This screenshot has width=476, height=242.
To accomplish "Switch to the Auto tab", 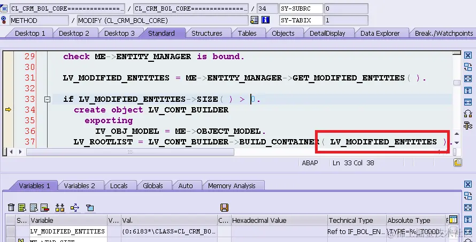I will click(186, 185).
